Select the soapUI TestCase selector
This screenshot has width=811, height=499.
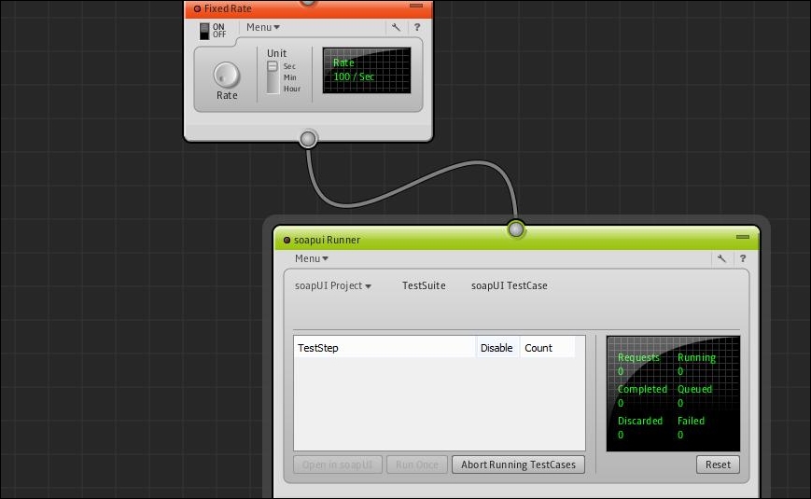(509, 286)
